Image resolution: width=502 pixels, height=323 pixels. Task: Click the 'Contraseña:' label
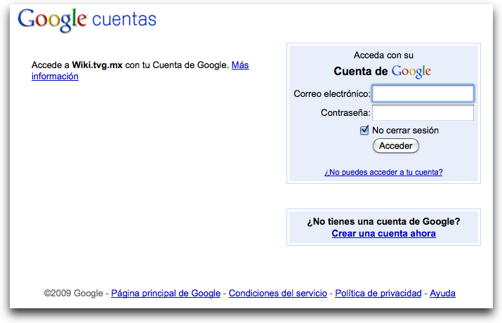coord(345,112)
